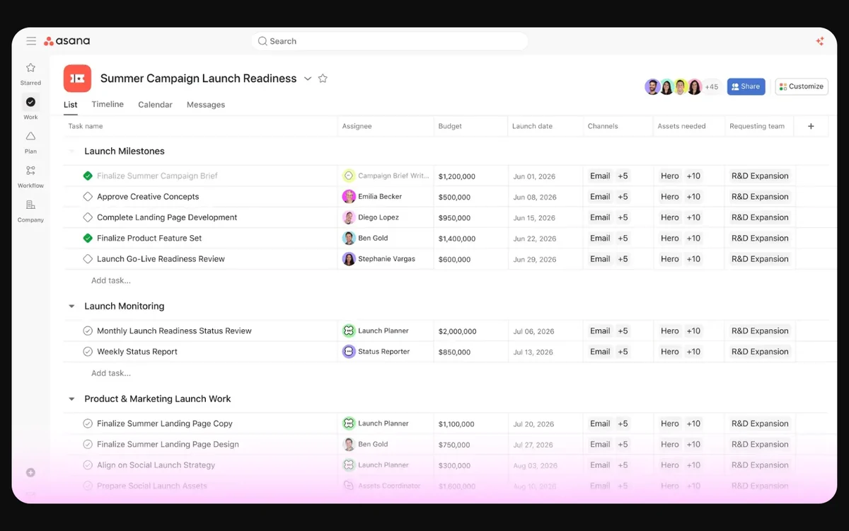The width and height of the screenshot is (849, 531).
Task: Open the +45 members count
Action: point(711,87)
